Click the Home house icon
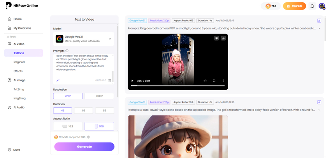The image size is (332, 158). (9, 19)
